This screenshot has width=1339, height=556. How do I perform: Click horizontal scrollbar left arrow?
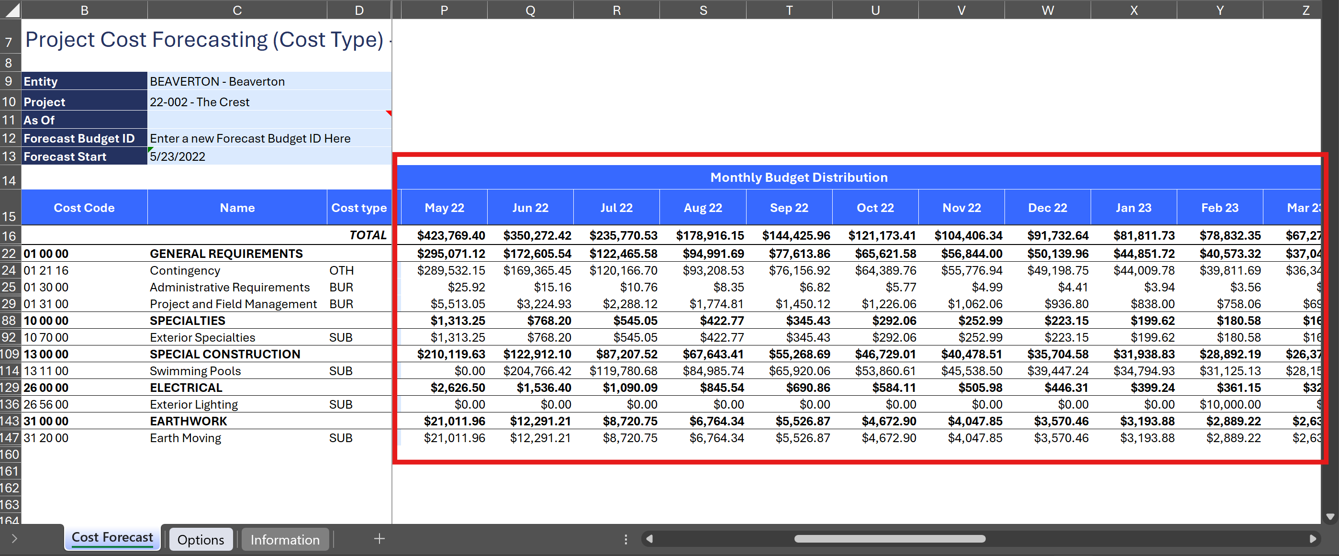649,539
